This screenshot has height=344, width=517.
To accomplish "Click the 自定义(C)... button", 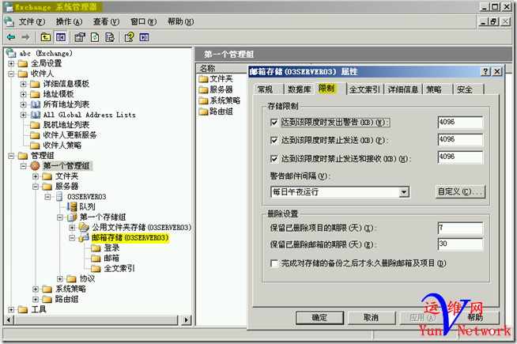I will click(x=460, y=191).
